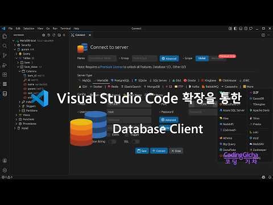Open the Edit menu
Viewport: 273px width, 205px height.
[18, 28]
